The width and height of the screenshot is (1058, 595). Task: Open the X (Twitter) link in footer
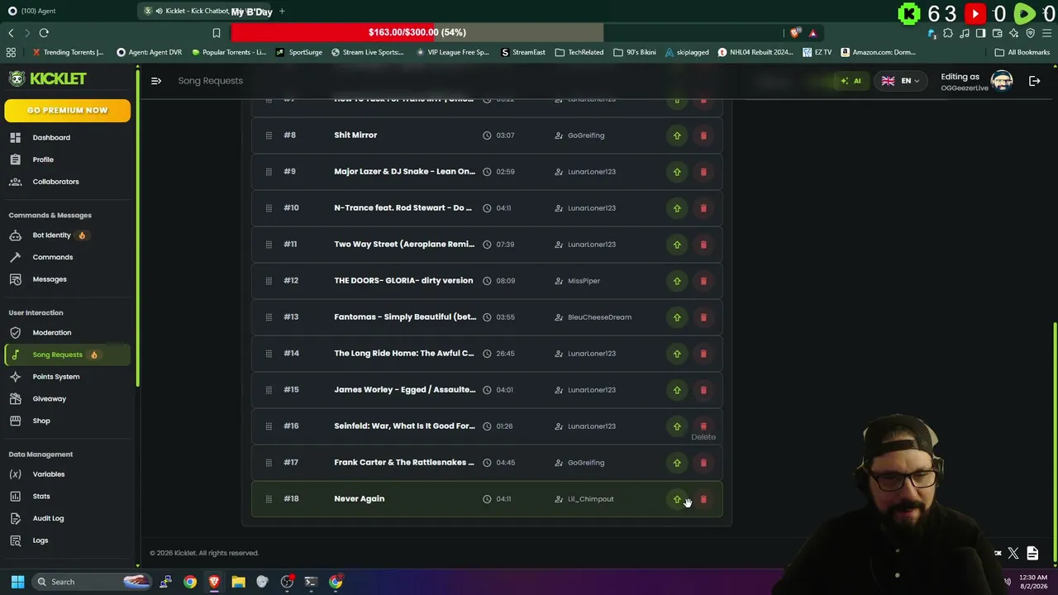coord(1013,553)
